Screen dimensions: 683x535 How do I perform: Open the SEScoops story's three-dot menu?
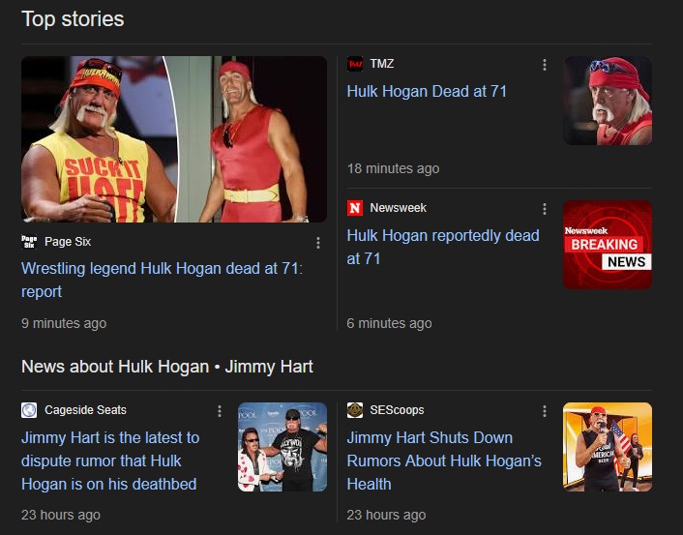(545, 411)
